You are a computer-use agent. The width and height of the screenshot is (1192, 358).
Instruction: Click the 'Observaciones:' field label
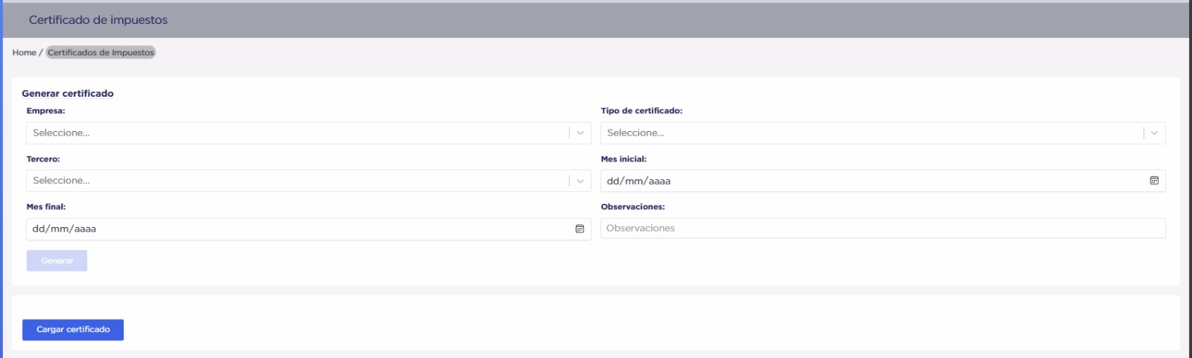pyautogui.click(x=633, y=207)
